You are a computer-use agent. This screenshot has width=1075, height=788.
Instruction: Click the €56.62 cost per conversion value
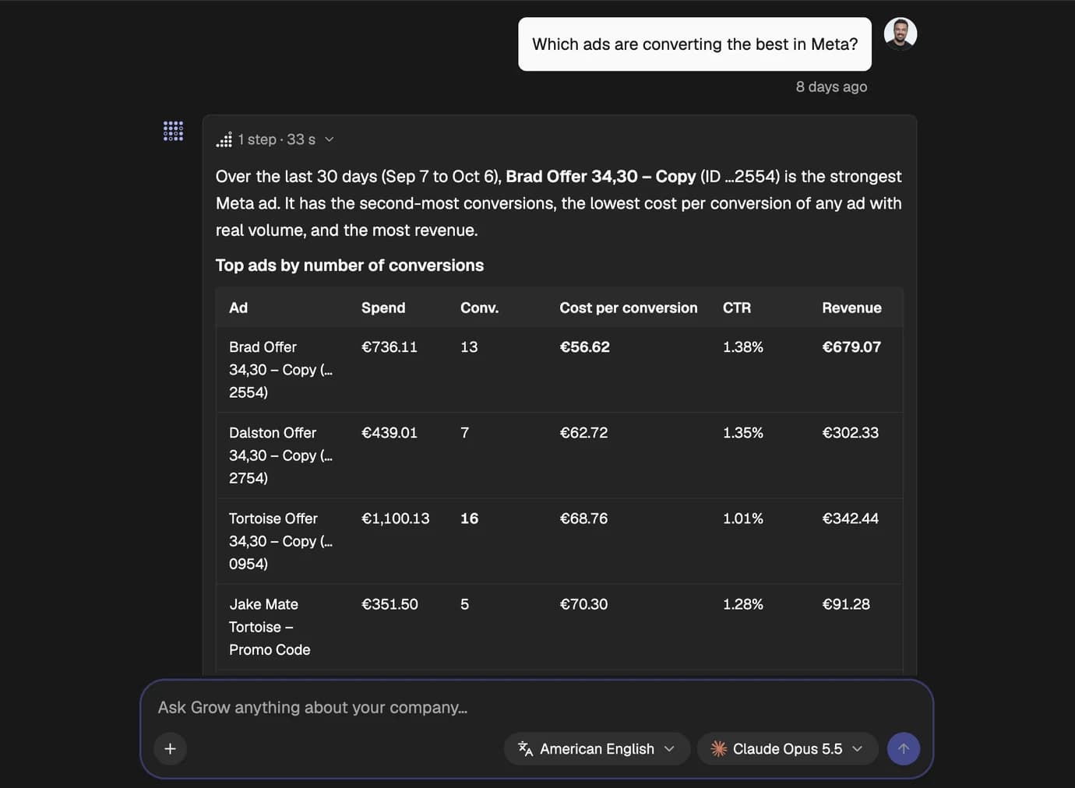(x=584, y=347)
